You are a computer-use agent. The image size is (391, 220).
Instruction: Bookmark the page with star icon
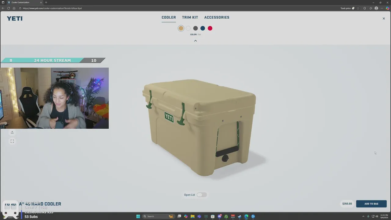(x=358, y=8)
